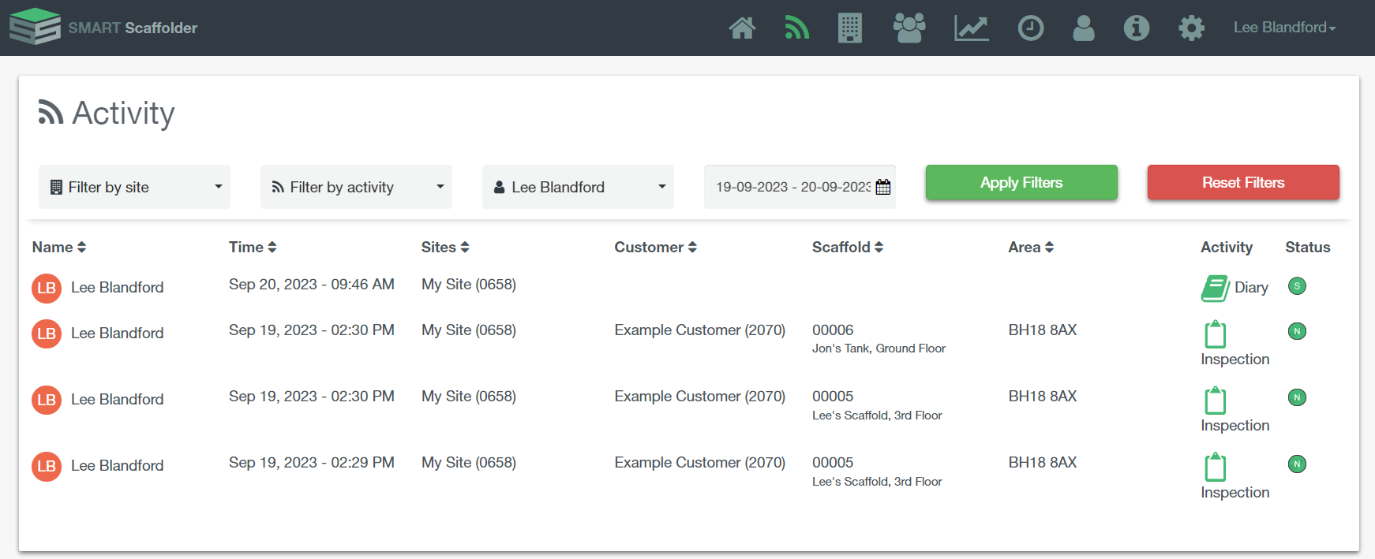Go to the Home dashboard icon
1375x559 pixels.
742,28
